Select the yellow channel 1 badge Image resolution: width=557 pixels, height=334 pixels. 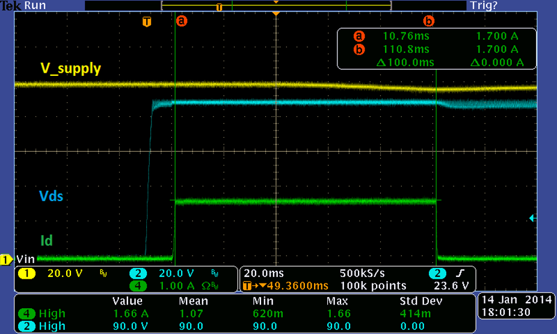click(x=28, y=273)
